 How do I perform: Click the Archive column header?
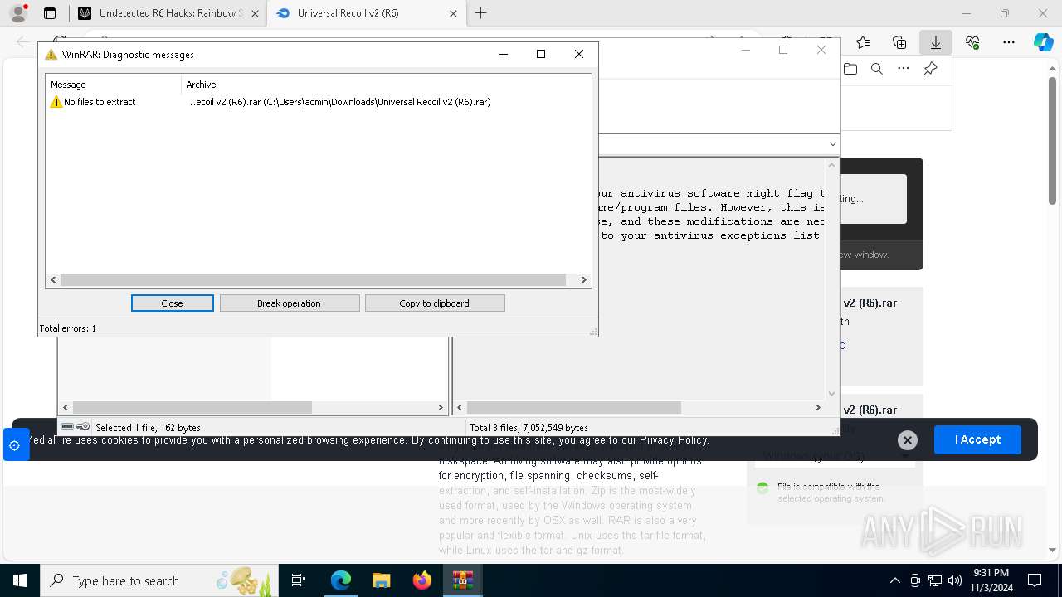pos(386,85)
